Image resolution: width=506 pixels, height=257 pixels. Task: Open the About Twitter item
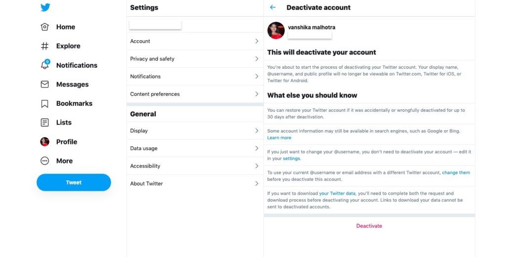(x=195, y=183)
